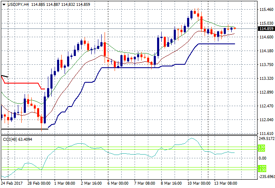Click the 112.470 price axis label
The height and width of the screenshot is (188, 275).
tap(266, 106)
